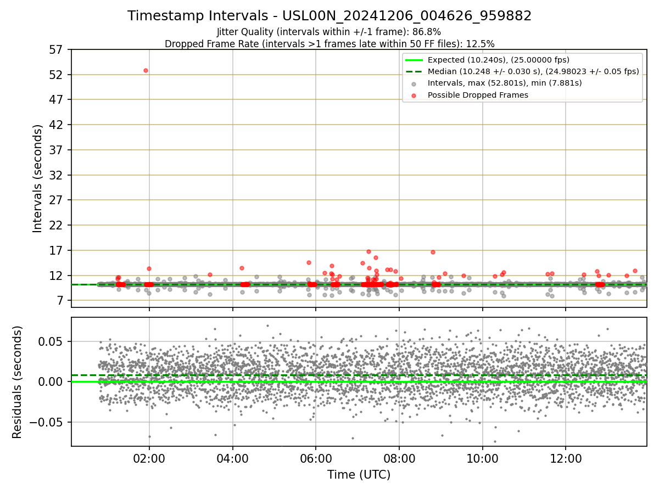Select the Jitter Quality 86.8% subtitle
The width and height of the screenshot is (659, 494).
tap(329, 32)
